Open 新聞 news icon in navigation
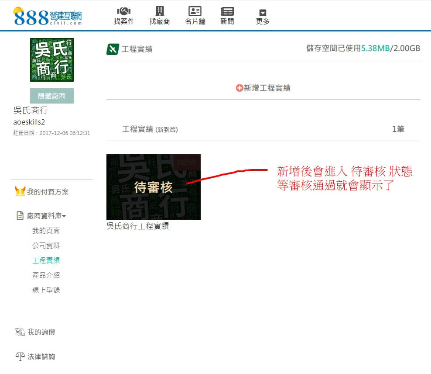This screenshot has width=431, height=374. [227, 11]
